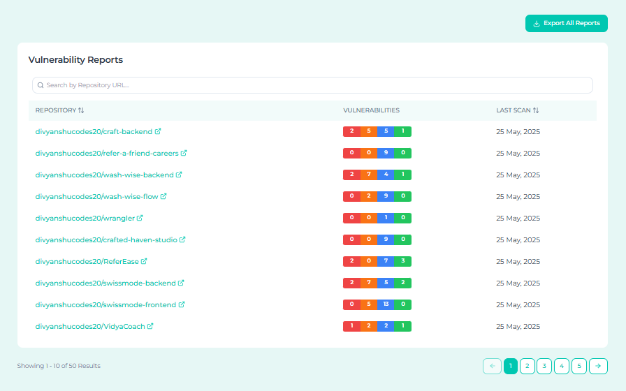Image resolution: width=626 pixels, height=391 pixels.
Task: Click orange badge showing 7 for wash-wise-backend
Action: click(369, 175)
